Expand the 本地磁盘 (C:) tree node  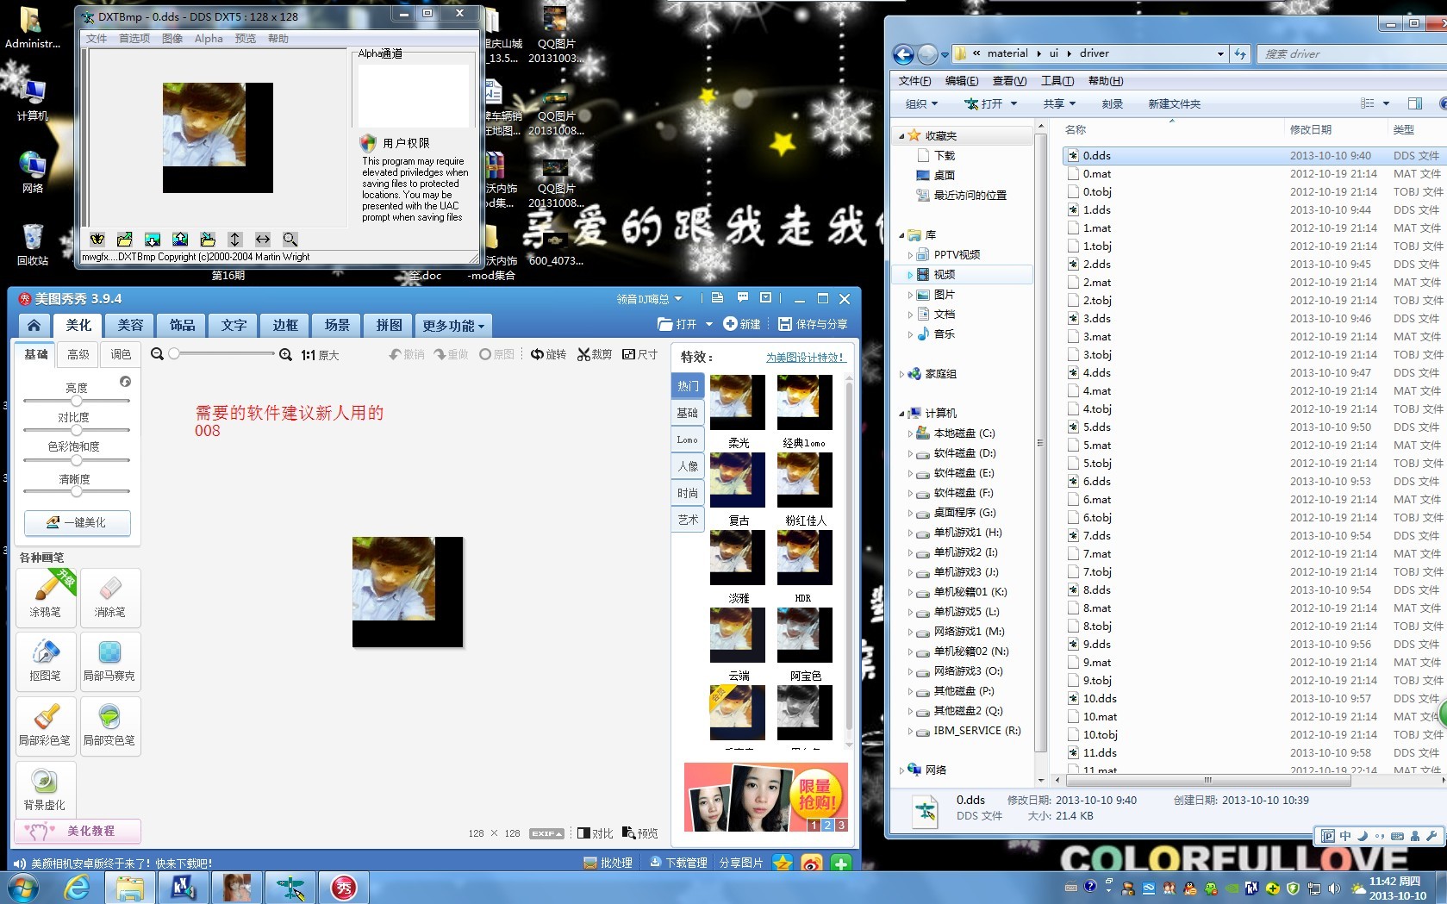910,433
